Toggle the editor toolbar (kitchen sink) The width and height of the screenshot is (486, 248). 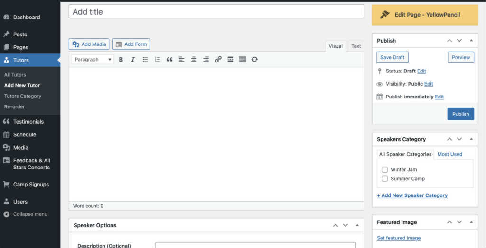pyautogui.click(x=243, y=59)
